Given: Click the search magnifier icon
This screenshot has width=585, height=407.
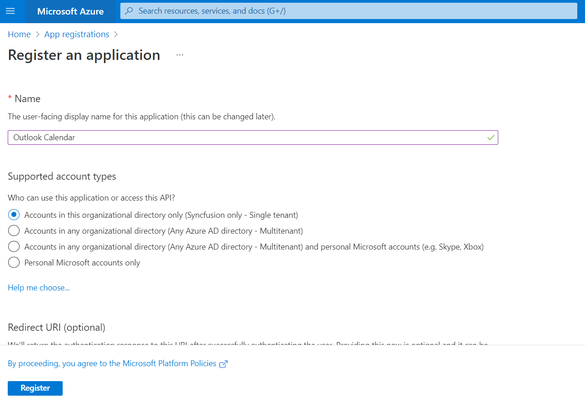Looking at the screenshot, I should point(129,11).
